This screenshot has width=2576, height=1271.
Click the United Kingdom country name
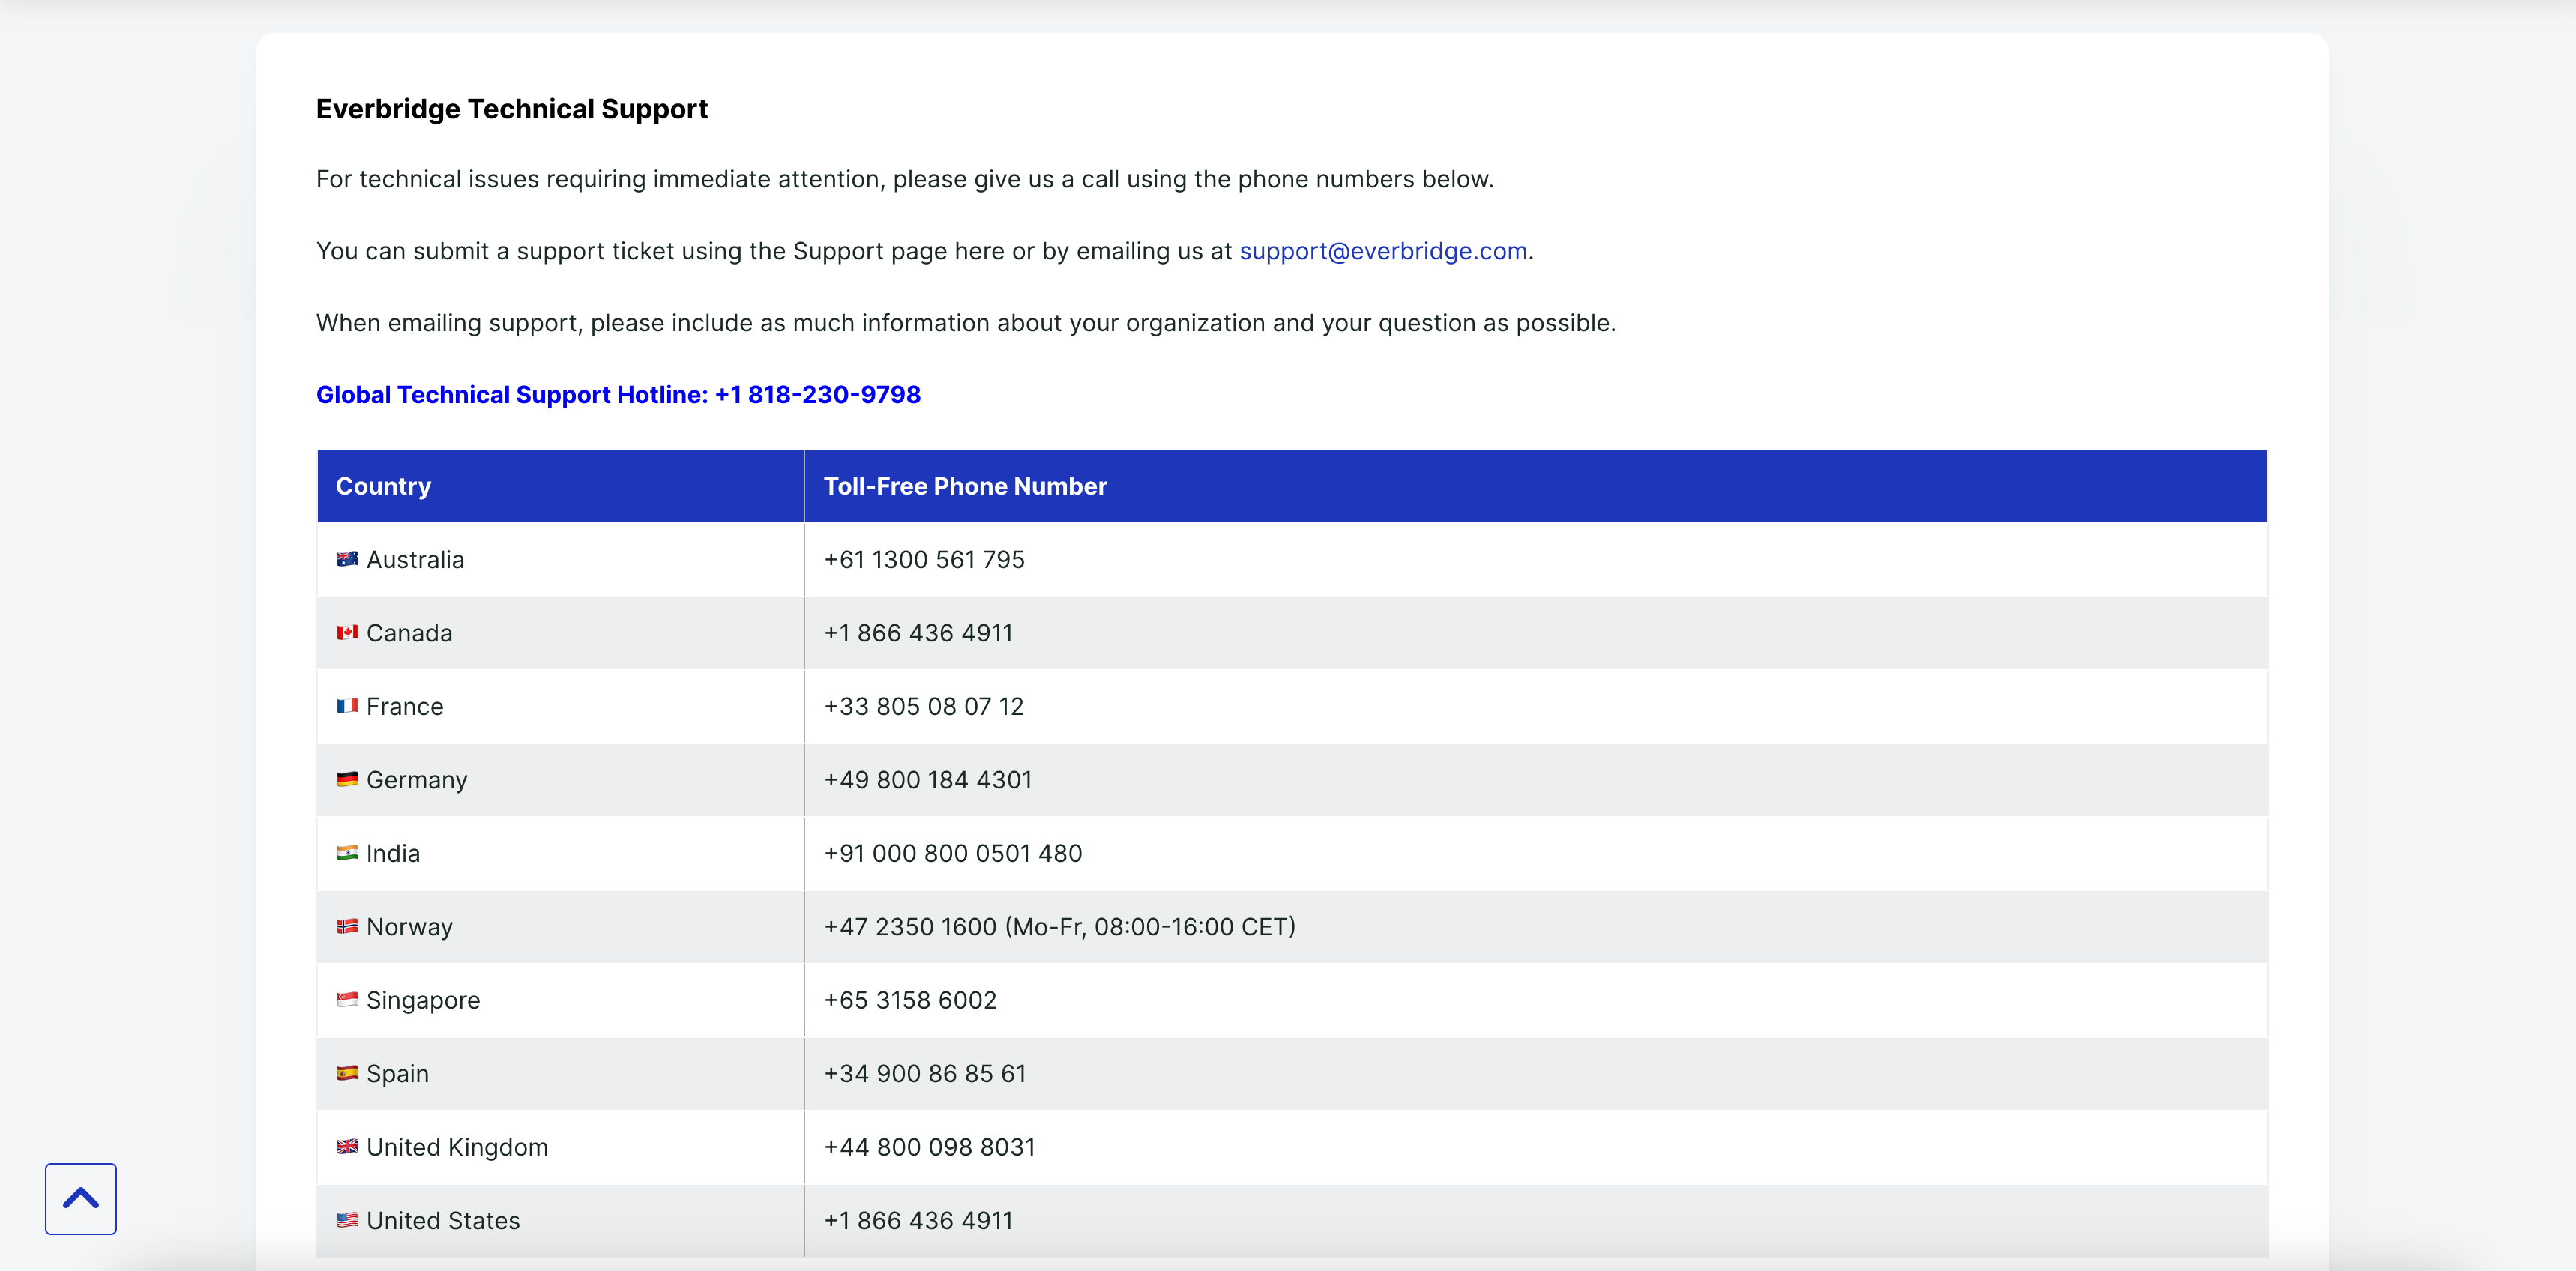point(457,1147)
